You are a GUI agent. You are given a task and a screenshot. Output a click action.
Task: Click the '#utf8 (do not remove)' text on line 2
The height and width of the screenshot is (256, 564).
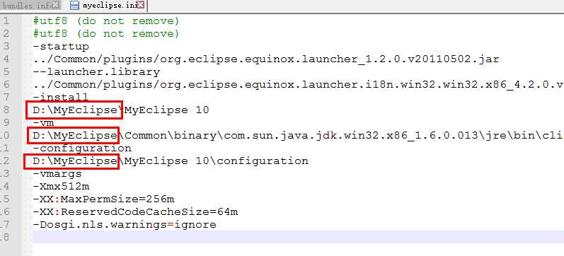tap(106, 34)
